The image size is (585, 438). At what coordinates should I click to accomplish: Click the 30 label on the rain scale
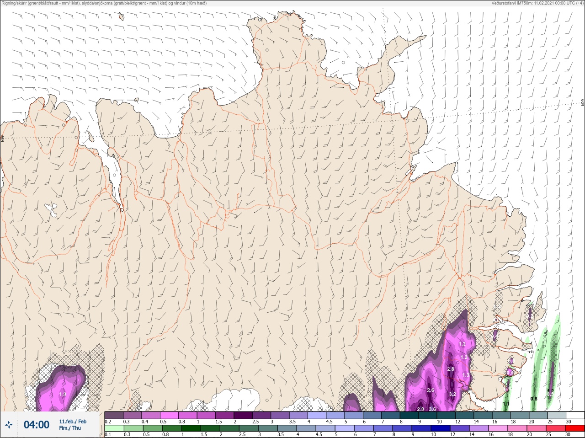(x=568, y=434)
